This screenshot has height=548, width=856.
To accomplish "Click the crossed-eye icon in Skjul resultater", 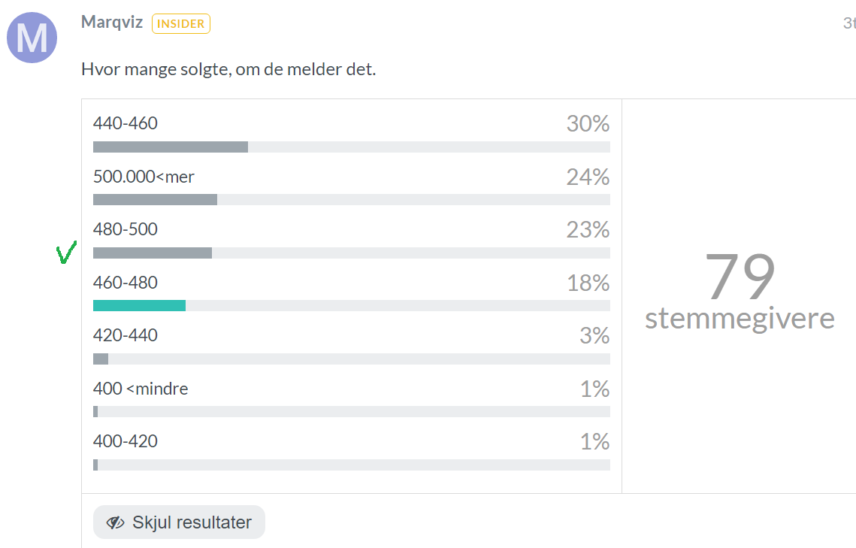I will click(x=115, y=522).
